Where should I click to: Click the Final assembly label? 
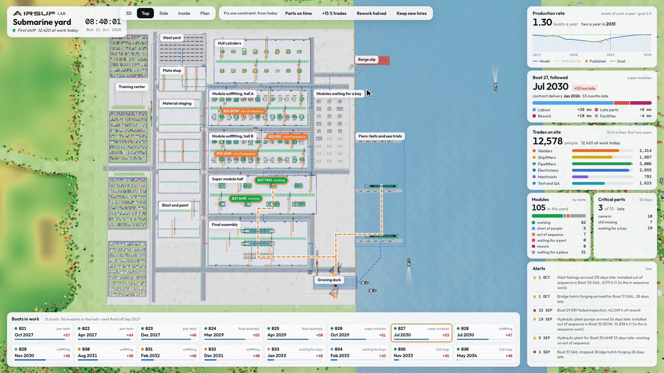225,225
